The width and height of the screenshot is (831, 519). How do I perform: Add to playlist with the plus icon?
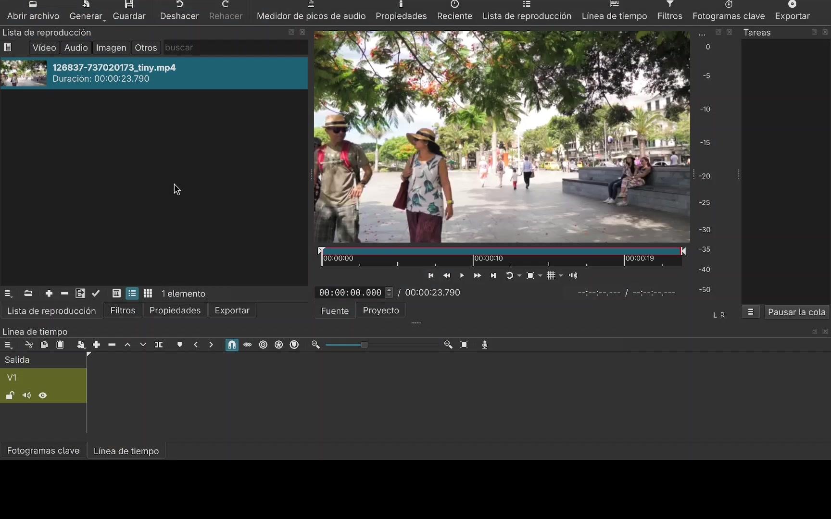(x=49, y=294)
